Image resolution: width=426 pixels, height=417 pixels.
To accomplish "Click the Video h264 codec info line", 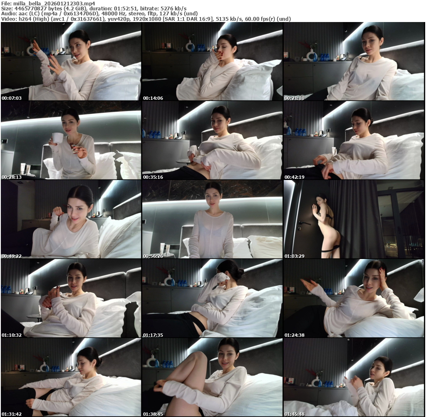I will (146, 19).
